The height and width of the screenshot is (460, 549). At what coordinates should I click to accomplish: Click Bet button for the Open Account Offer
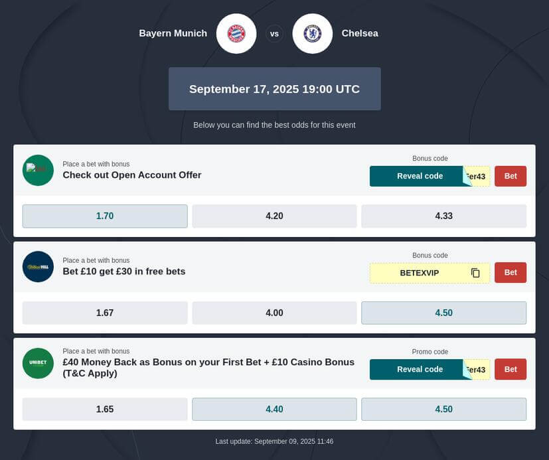coord(510,176)
